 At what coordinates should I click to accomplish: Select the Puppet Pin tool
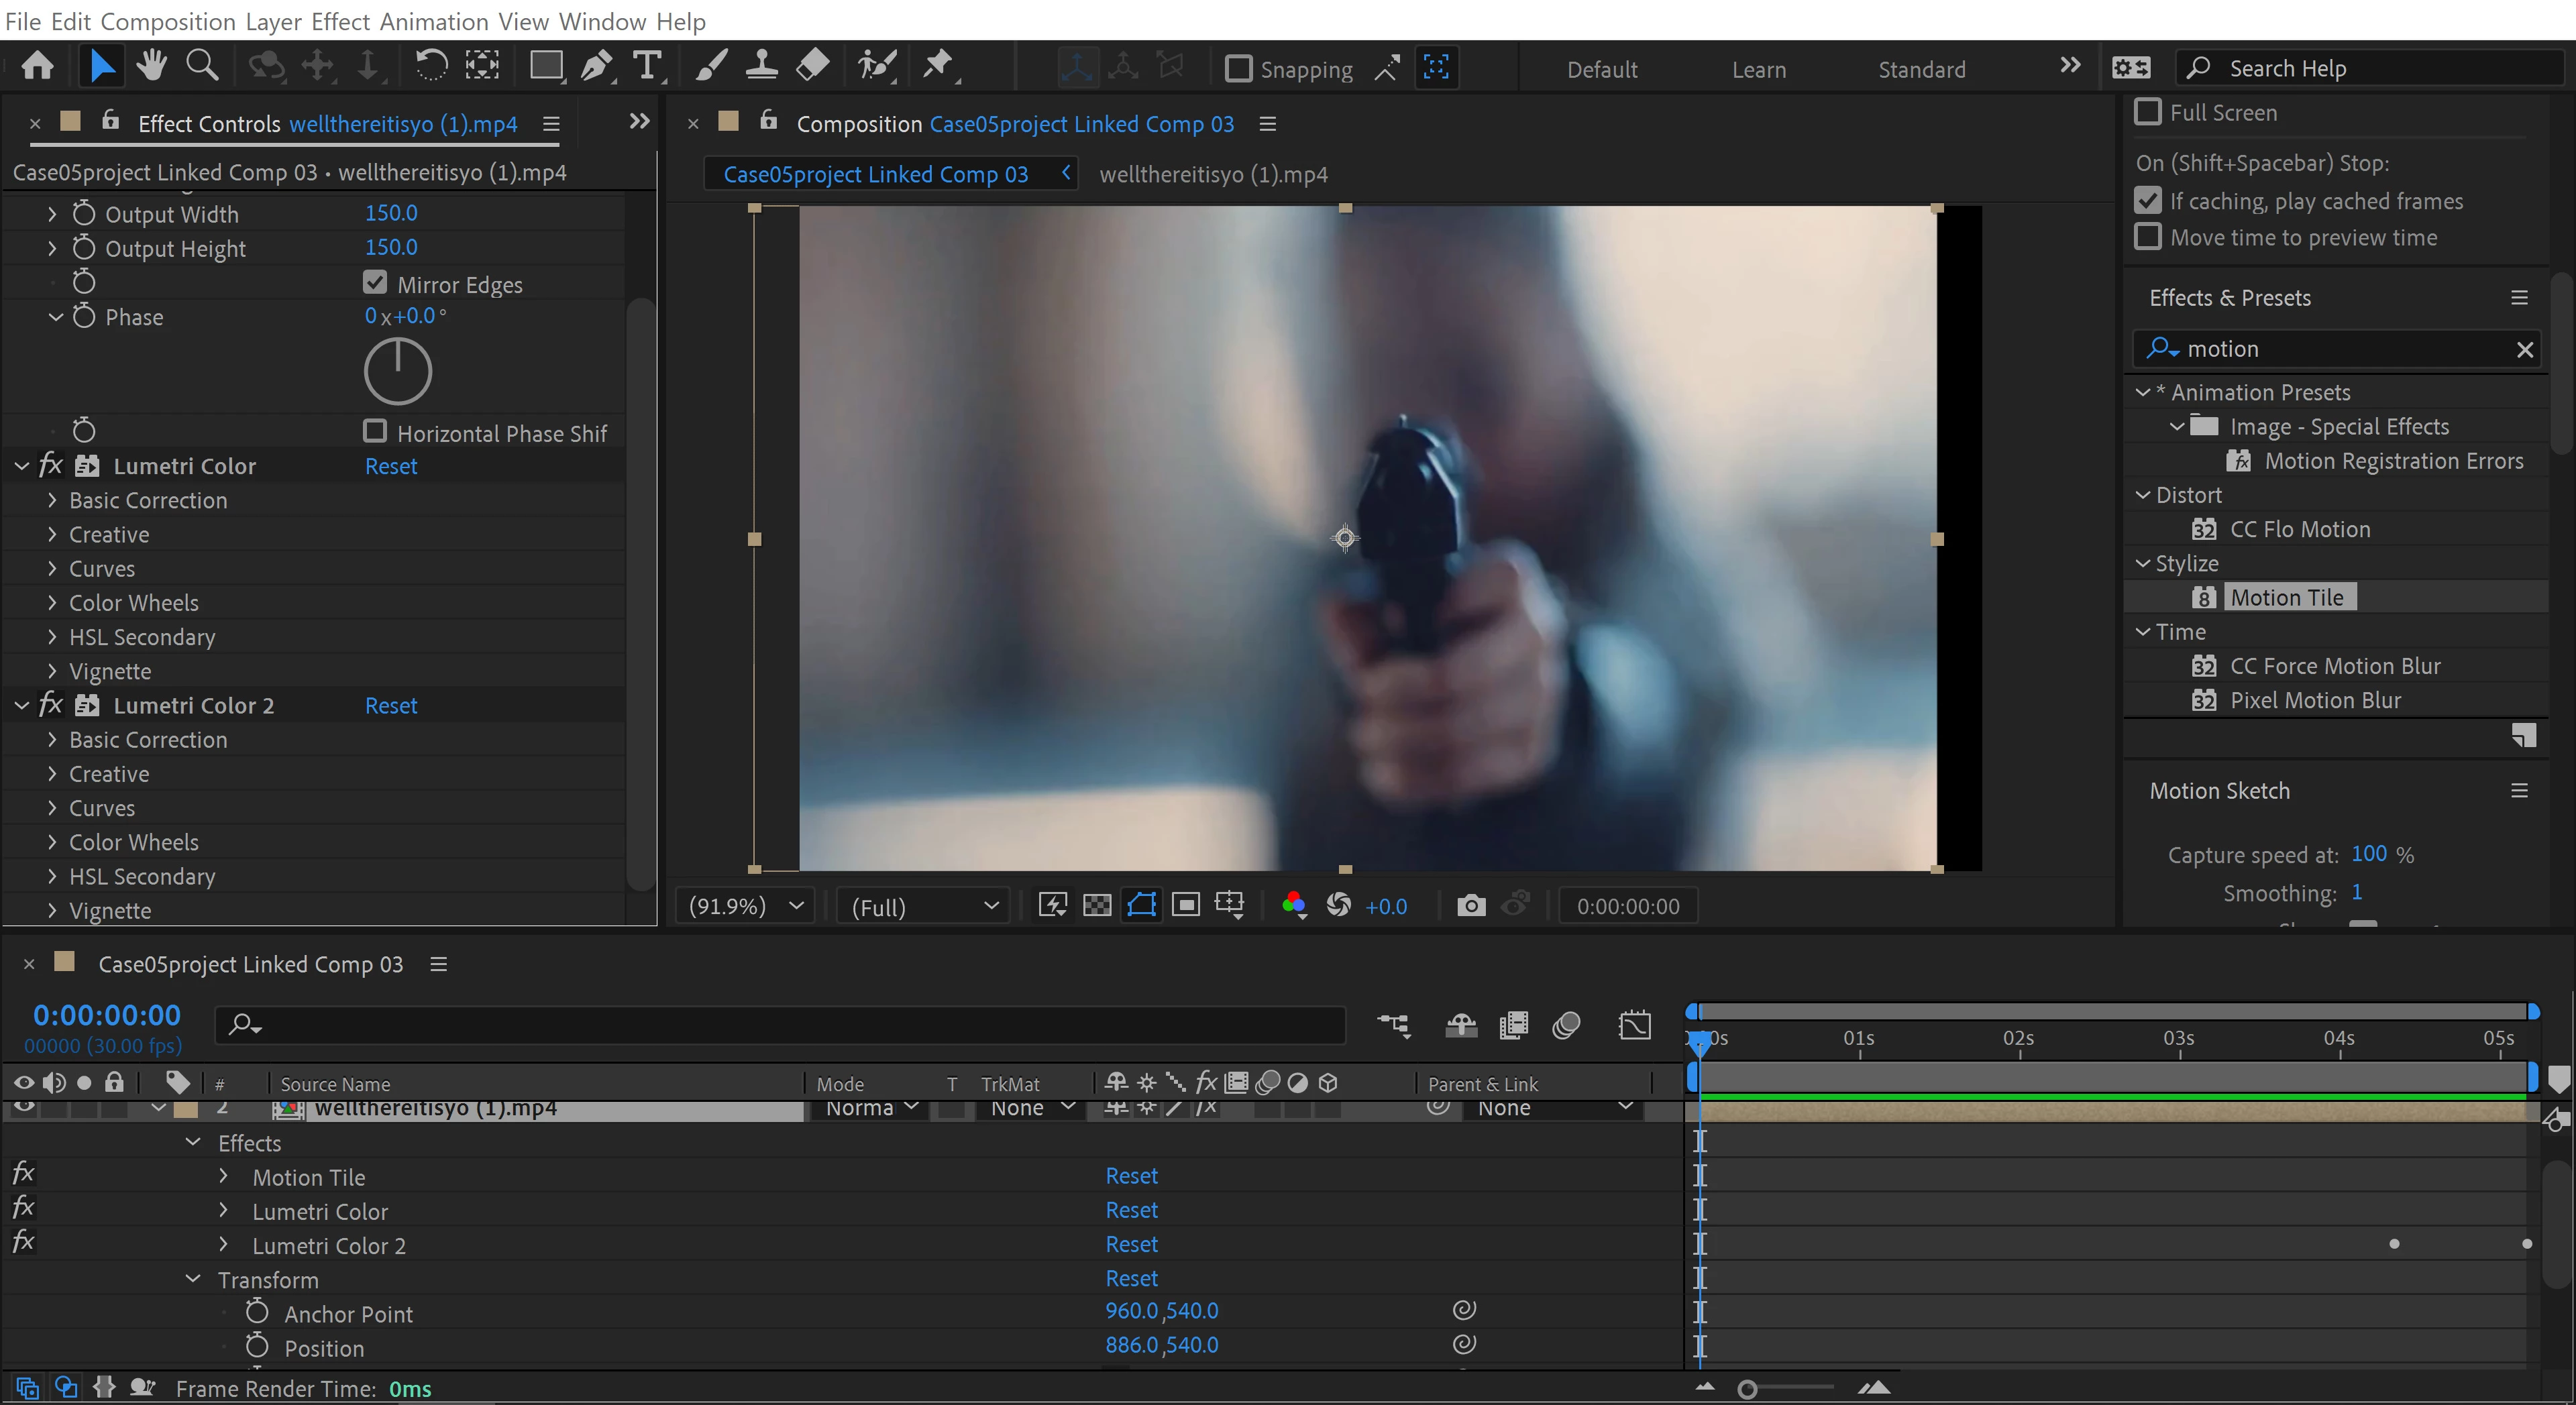coord(938,66)
